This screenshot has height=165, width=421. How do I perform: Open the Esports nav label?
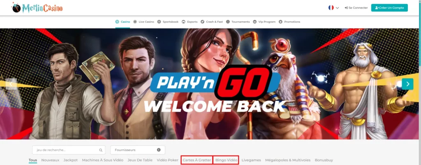pos(192,22)
